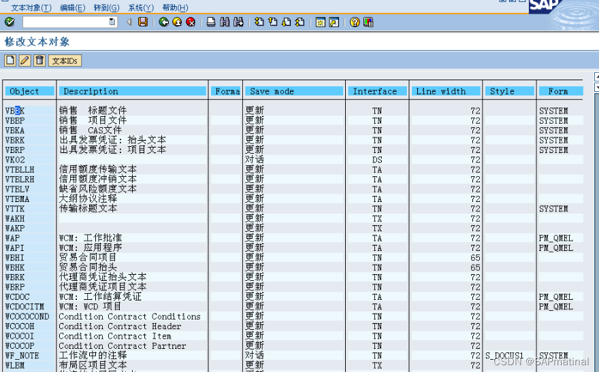The width and height of the screenshot is (599, 372).
Task: Open the command field history dropdown
Action: pos(112,22)
